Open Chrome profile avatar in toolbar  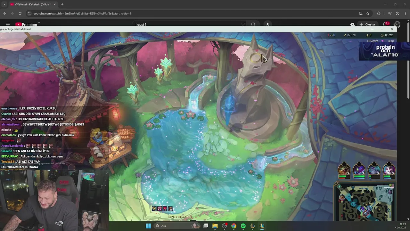coord(398,13)
